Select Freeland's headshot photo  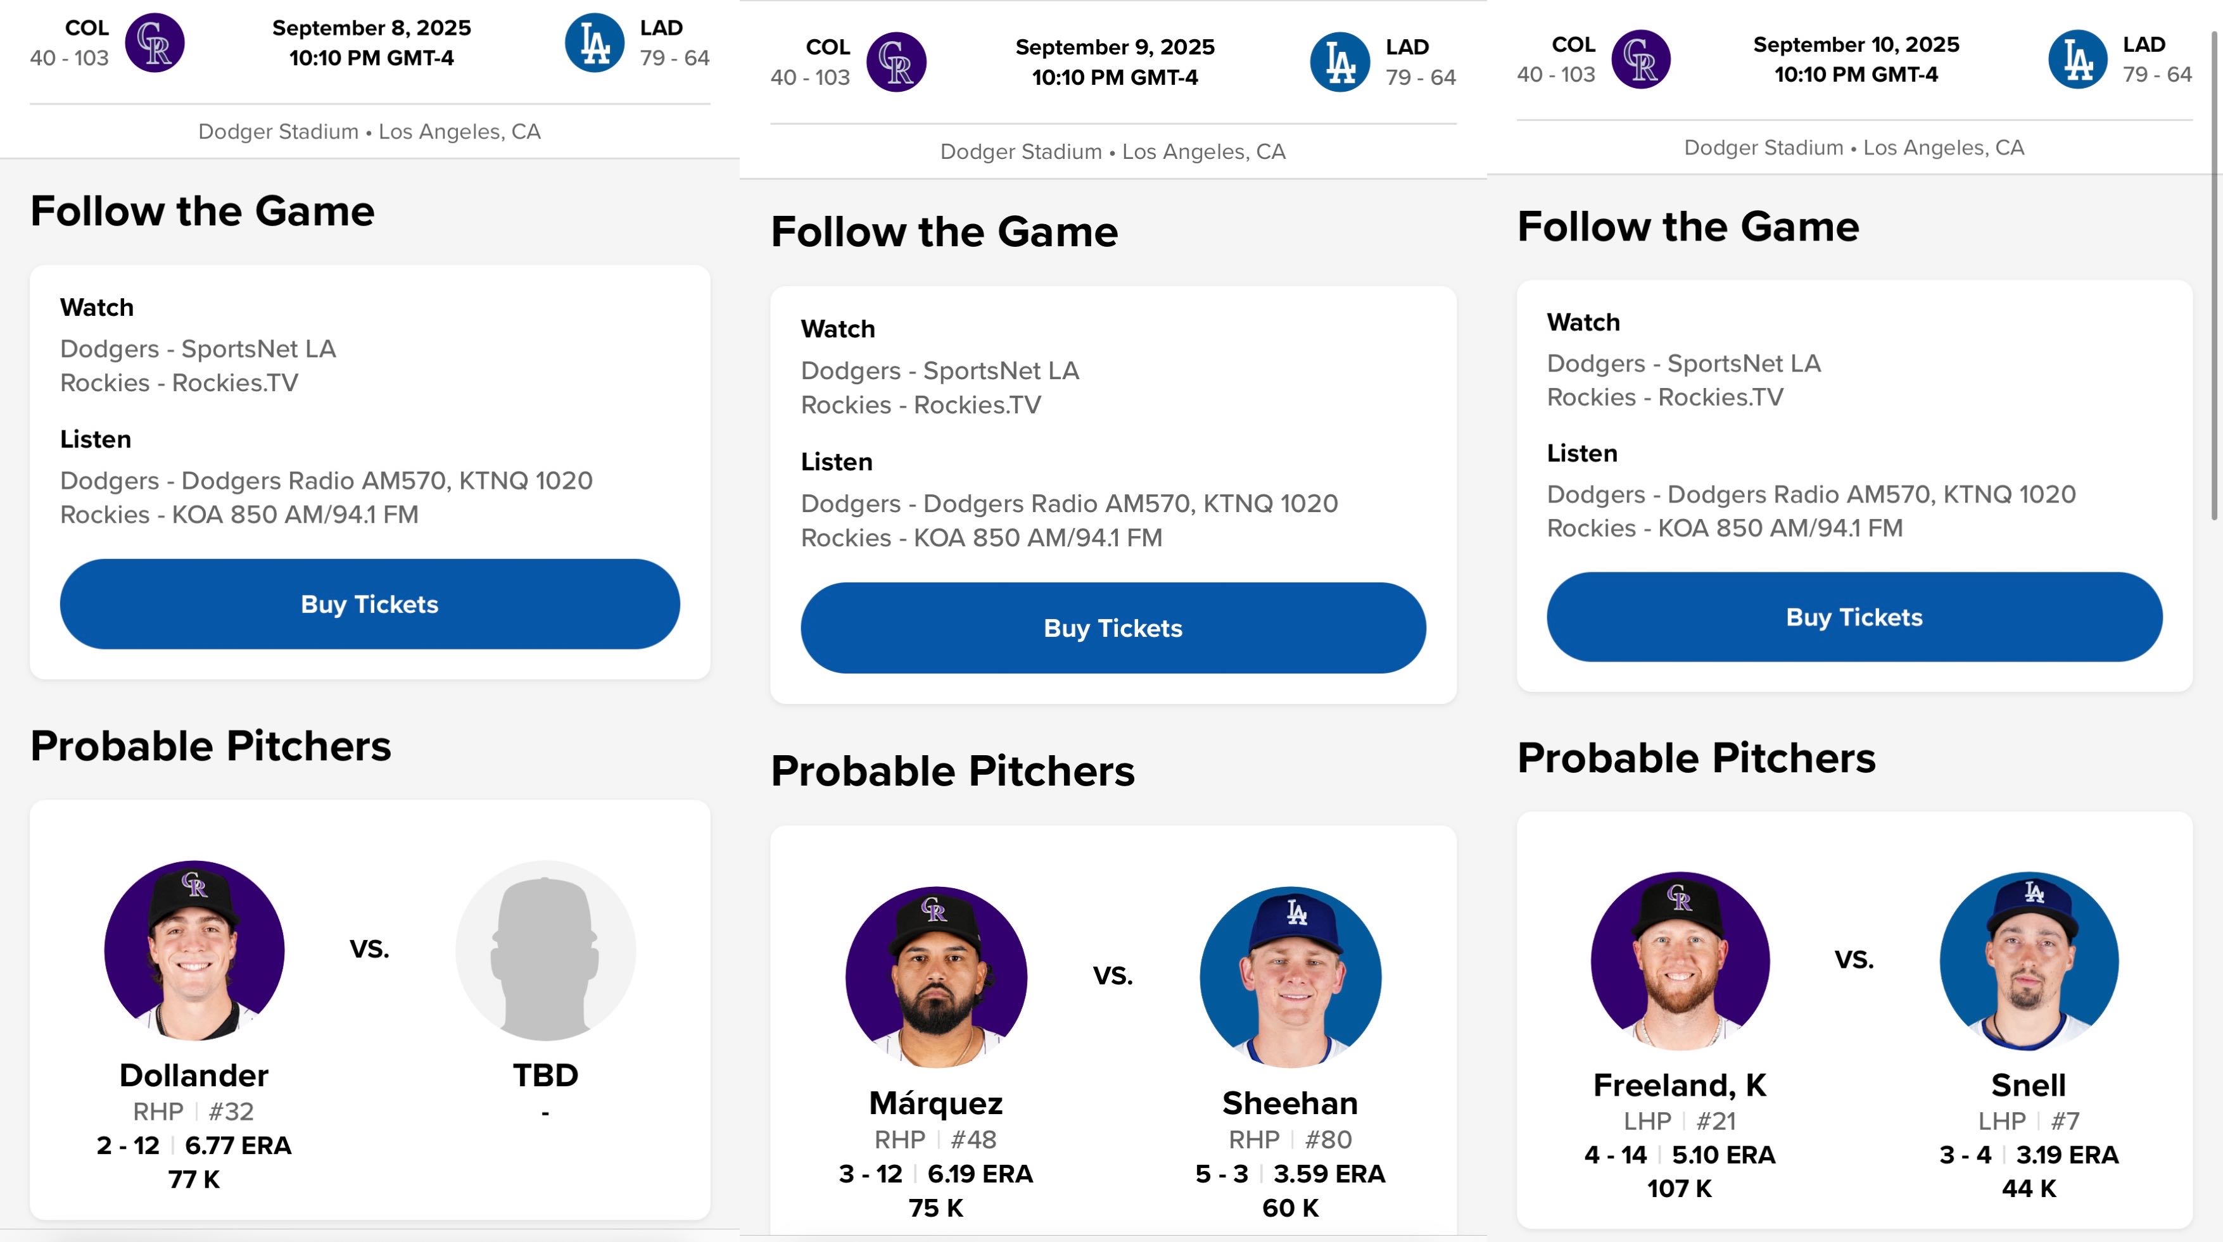(1680, 961)
